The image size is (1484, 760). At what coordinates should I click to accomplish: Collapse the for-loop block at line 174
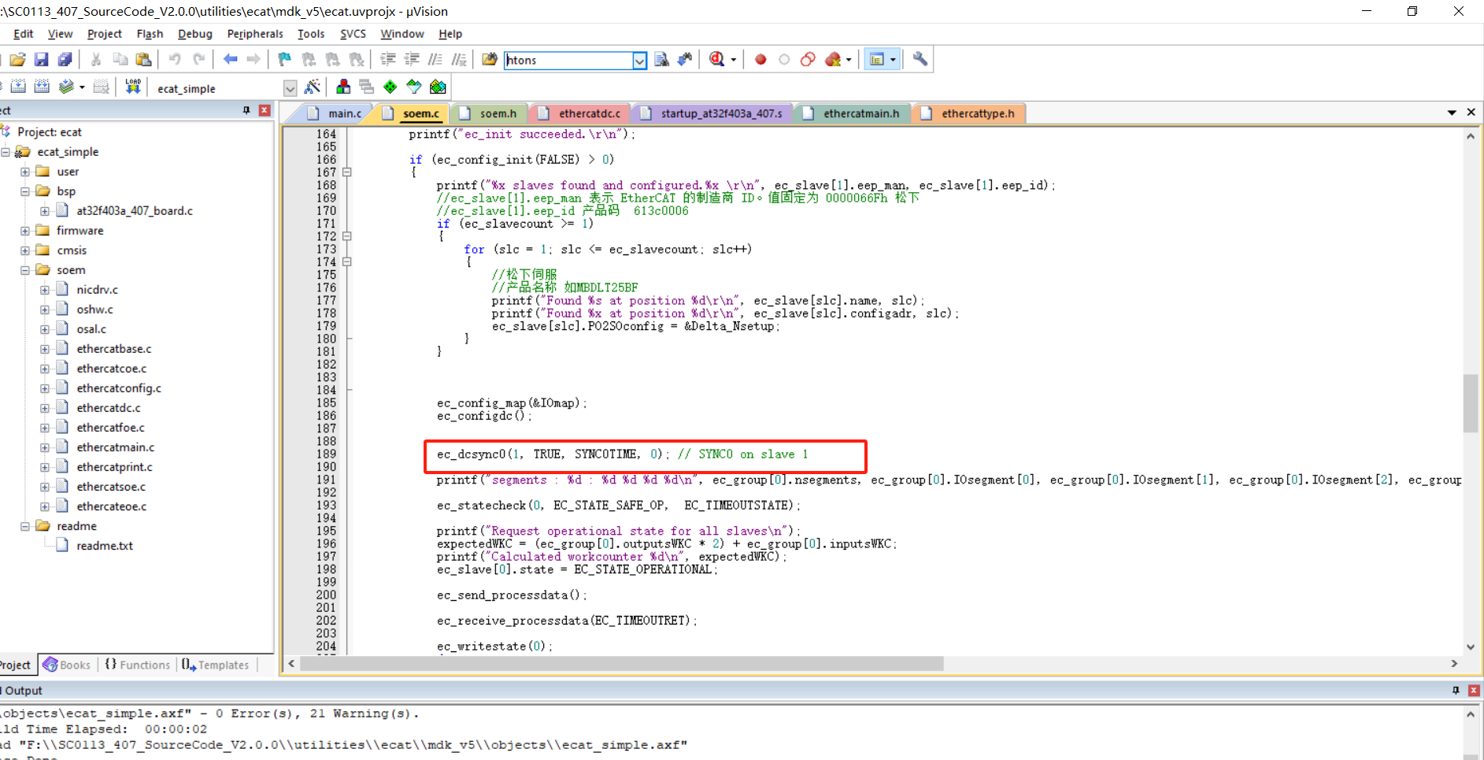click(x=347, y=261)
